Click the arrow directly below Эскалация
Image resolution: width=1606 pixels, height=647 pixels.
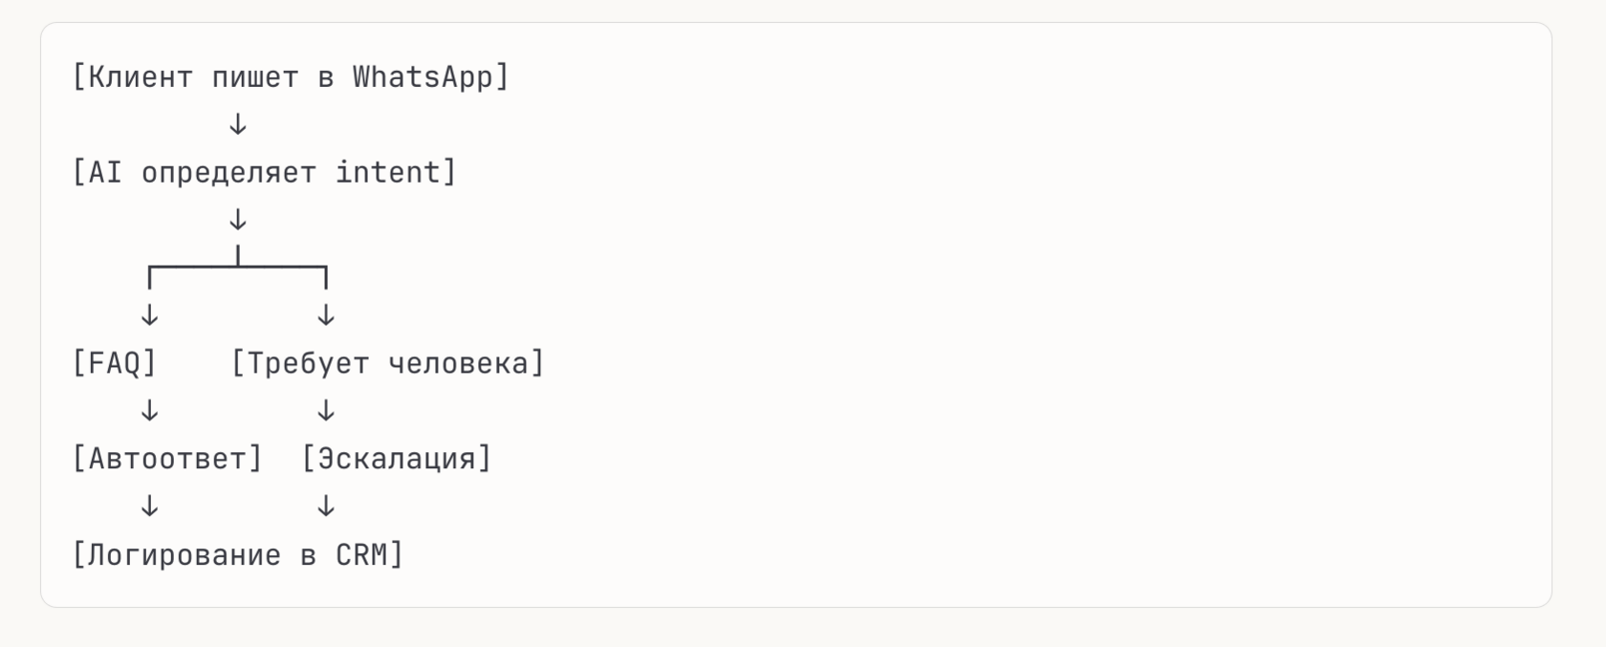point(326,507)
